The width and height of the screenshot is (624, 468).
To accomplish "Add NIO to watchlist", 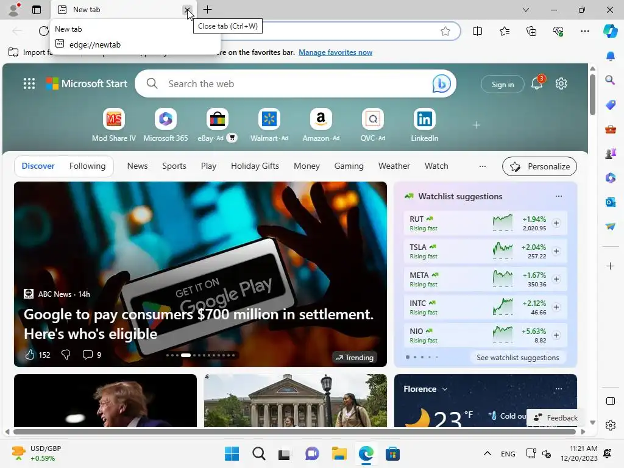I will (556, 335).
